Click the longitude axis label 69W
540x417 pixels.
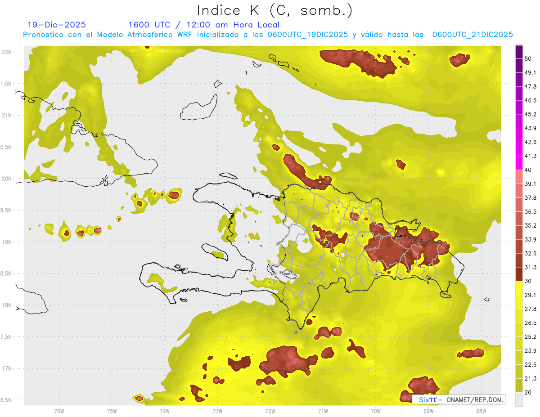[x=428, y=411]
